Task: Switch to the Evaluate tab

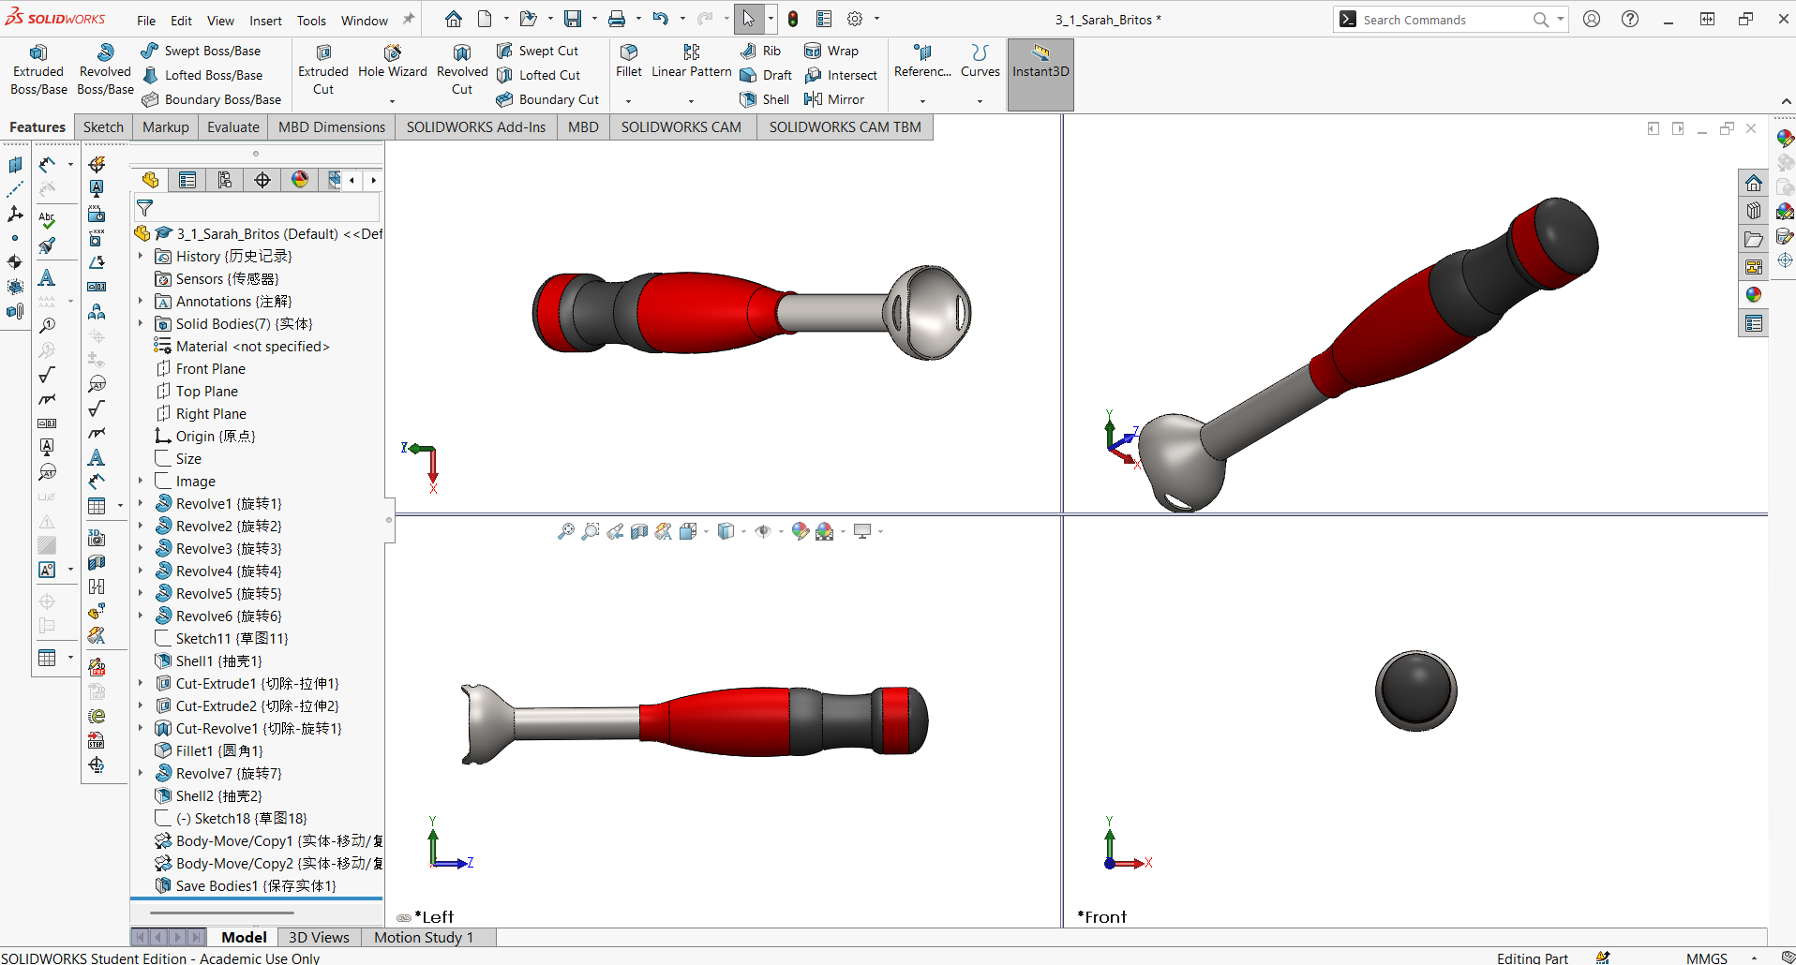Action: click(233, 127)
